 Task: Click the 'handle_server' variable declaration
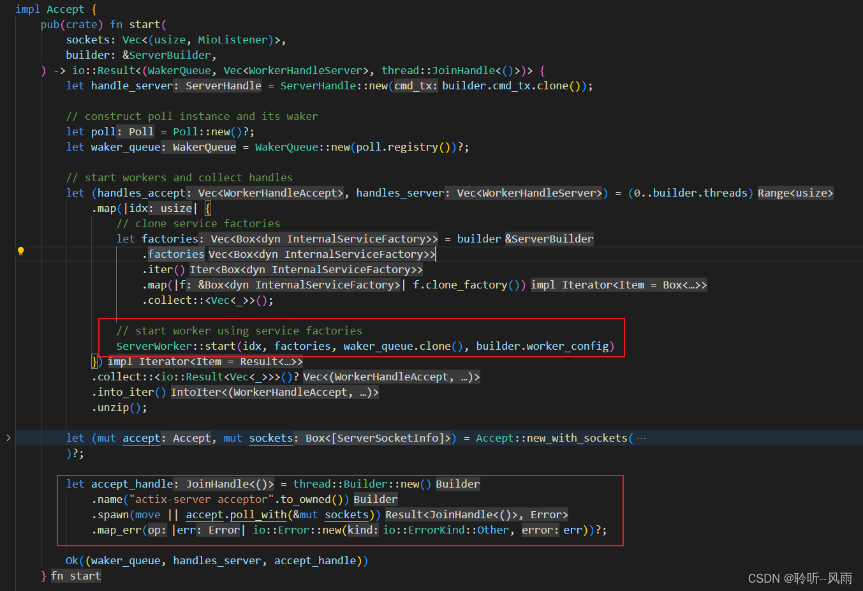(131, 86)
